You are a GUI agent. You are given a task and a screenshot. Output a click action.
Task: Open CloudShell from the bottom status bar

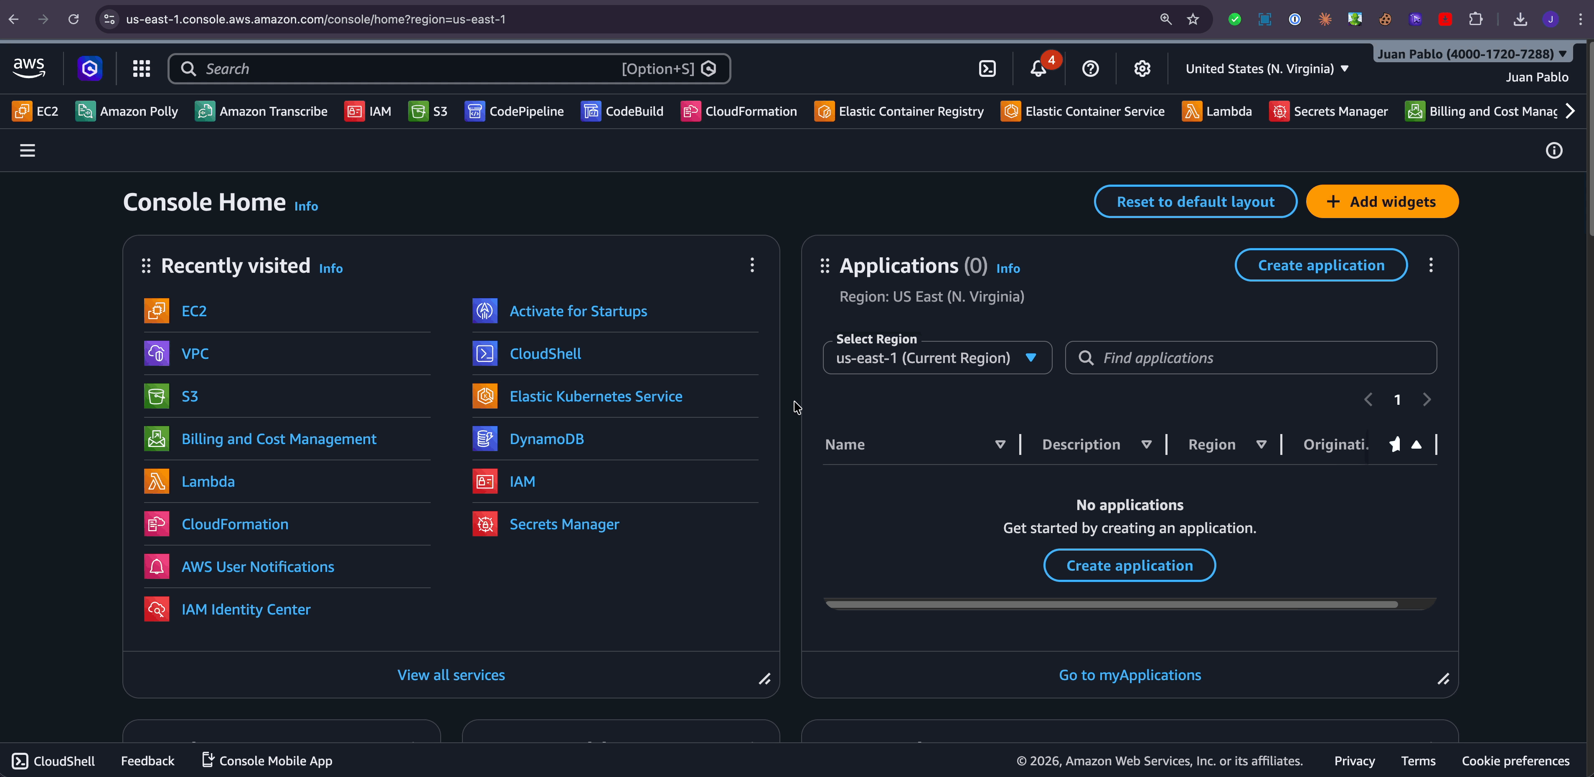point(53,761)
